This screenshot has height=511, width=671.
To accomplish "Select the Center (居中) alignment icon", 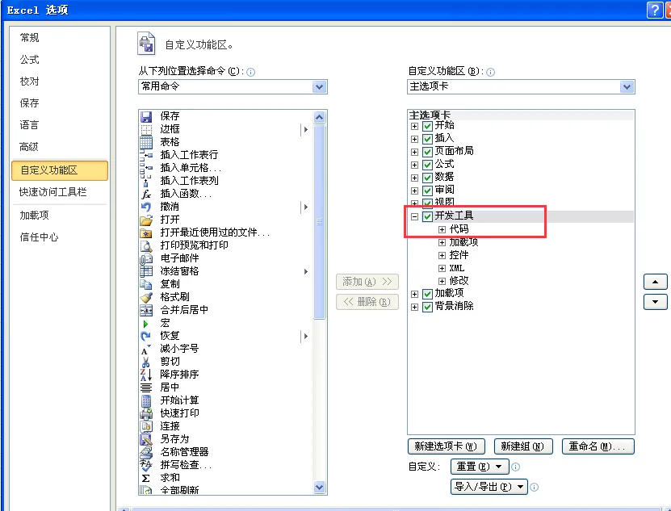I will click(x=146, y=387).
